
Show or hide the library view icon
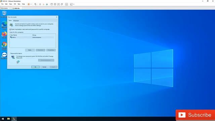(x=52, y=4)
